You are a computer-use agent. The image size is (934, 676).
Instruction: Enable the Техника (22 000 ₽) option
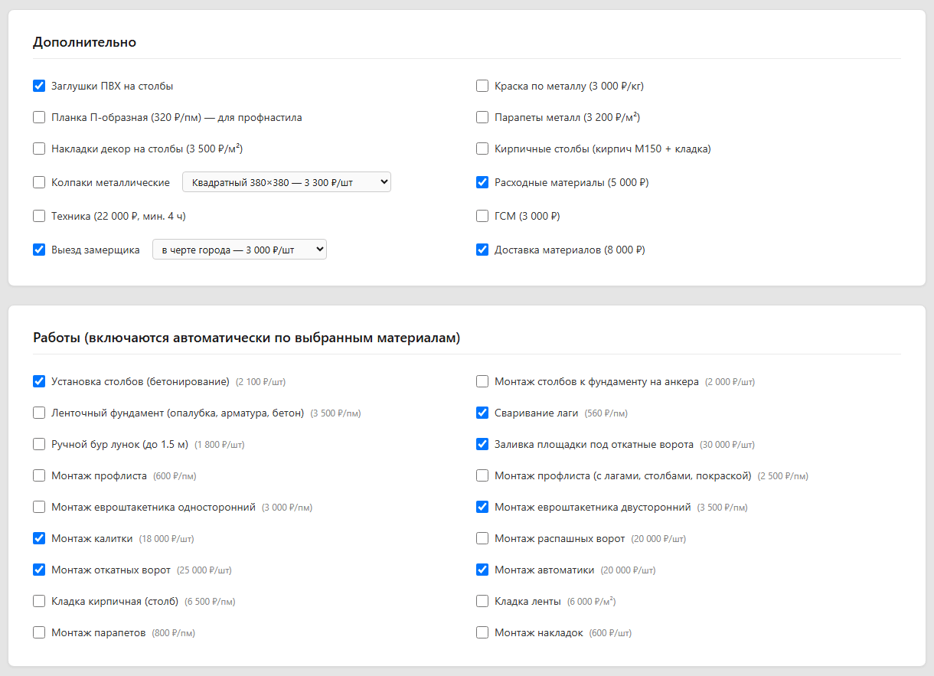coord(39,216)
